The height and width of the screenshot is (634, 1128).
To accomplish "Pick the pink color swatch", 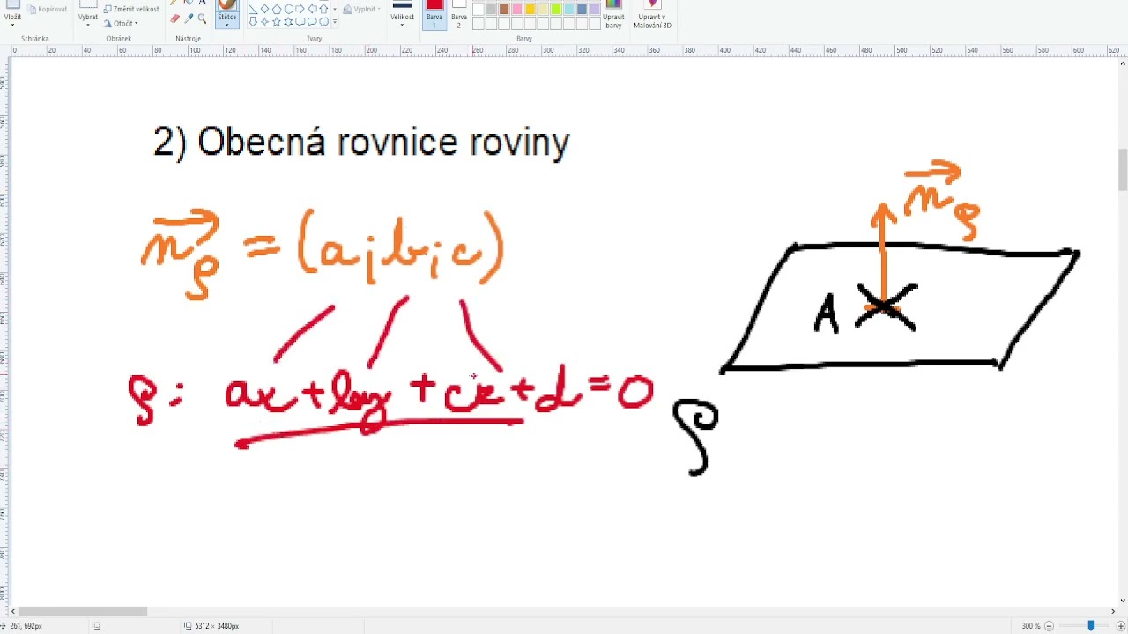I will click(x=517, y=9).
